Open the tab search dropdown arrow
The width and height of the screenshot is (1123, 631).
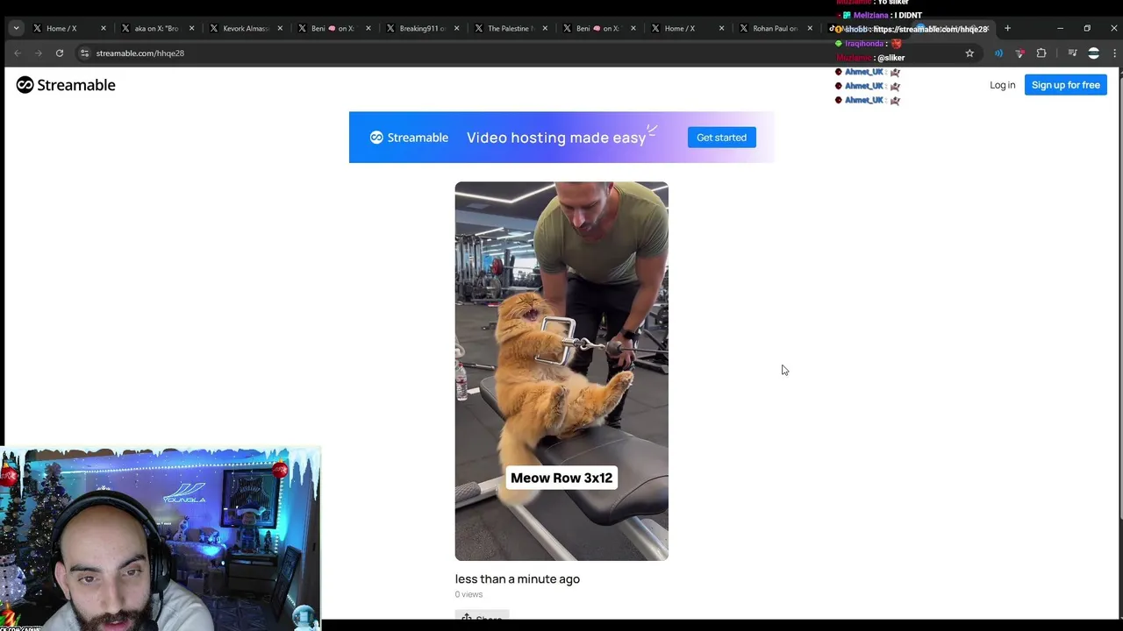tap(16, 28)
